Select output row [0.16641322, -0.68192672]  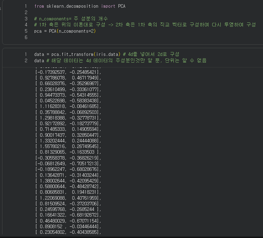click(68, 215)
